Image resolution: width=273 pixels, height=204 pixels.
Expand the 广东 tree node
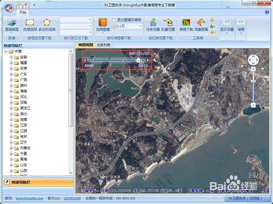coord(11,74)
